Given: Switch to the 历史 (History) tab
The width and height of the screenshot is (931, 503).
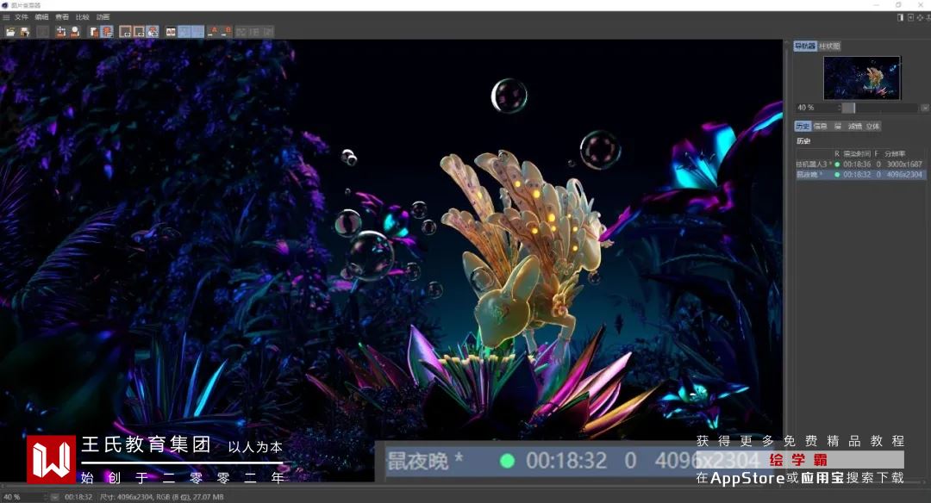Looking at the screenshot, I should (803, 126).
